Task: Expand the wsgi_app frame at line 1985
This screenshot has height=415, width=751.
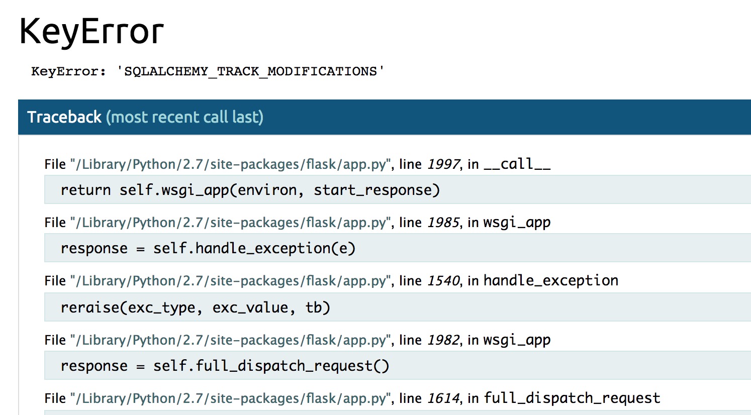Action: coord(297,222)
